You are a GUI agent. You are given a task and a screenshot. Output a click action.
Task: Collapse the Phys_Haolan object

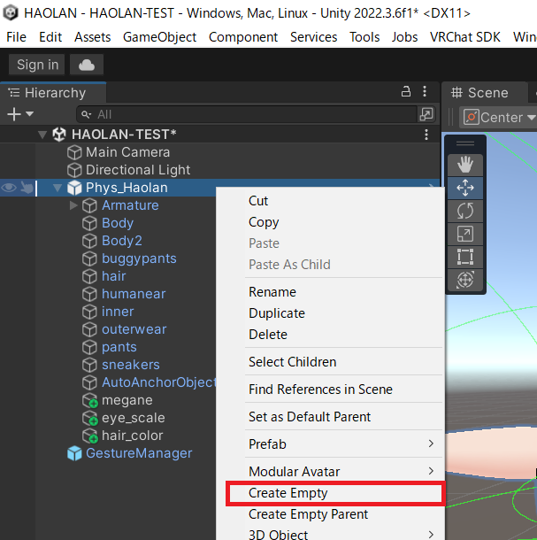point(58,188)
